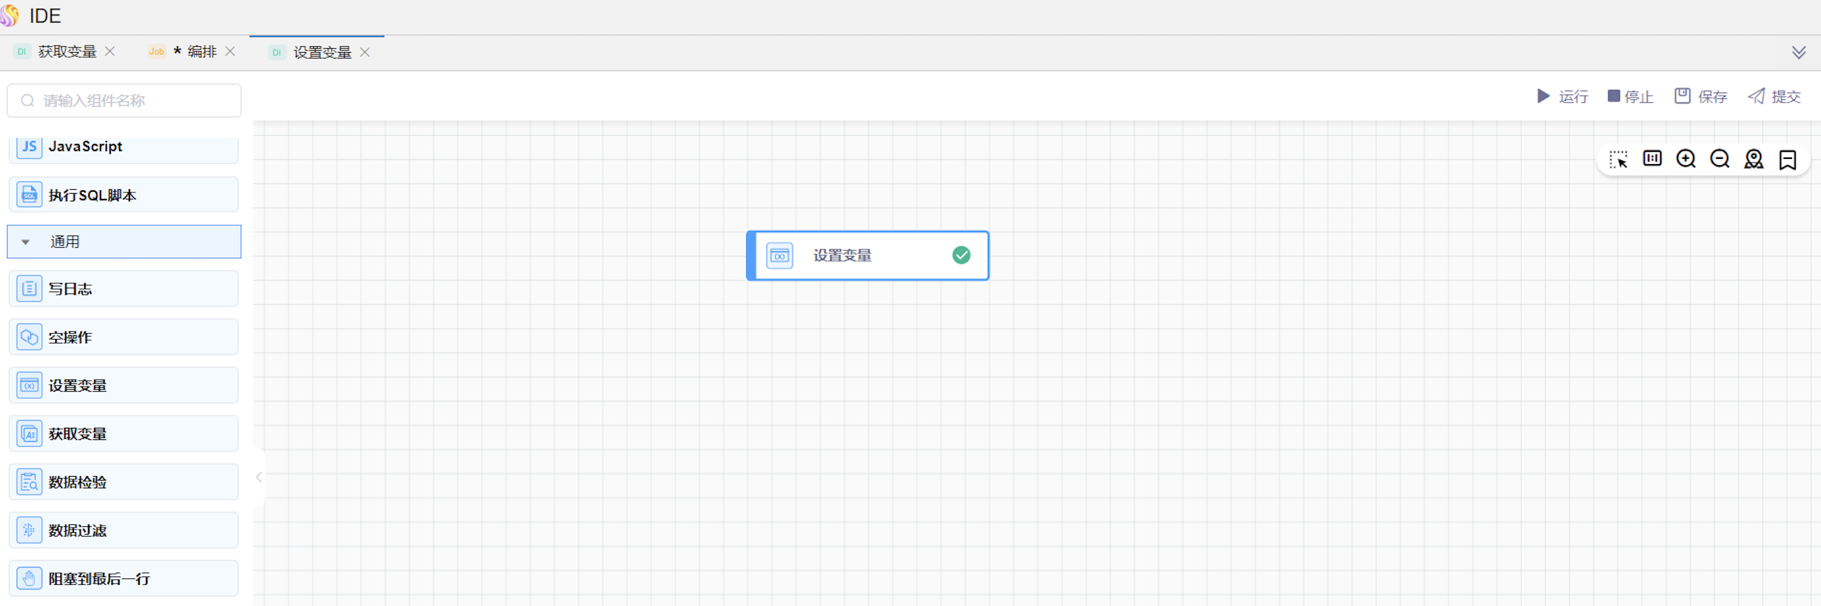The height and width of the screenshot is (606, 1821).
Task: Select the 数据检验 component
Action: pos(124,482)
